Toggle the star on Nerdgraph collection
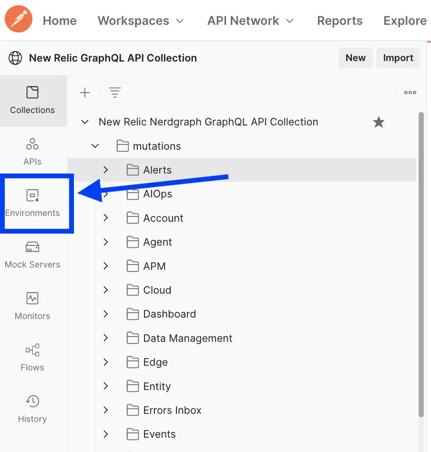The height and width of the screenshot is (452, 431). pyautogui.click(x=379, y=122)
